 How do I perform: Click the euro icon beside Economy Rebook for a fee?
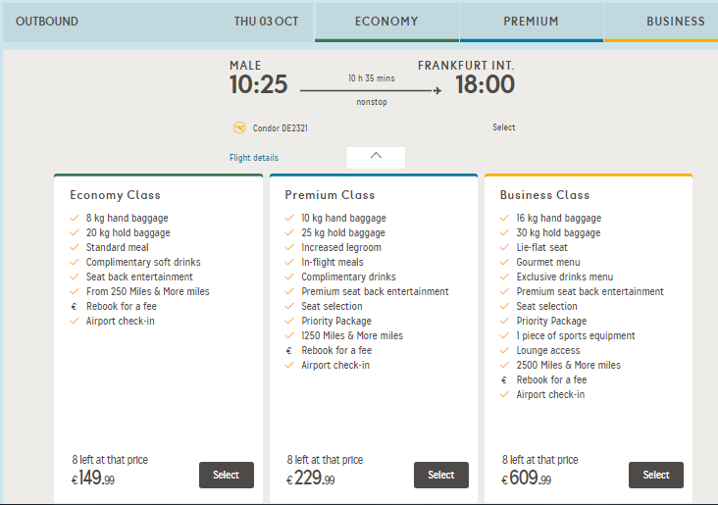coord(74,307)
